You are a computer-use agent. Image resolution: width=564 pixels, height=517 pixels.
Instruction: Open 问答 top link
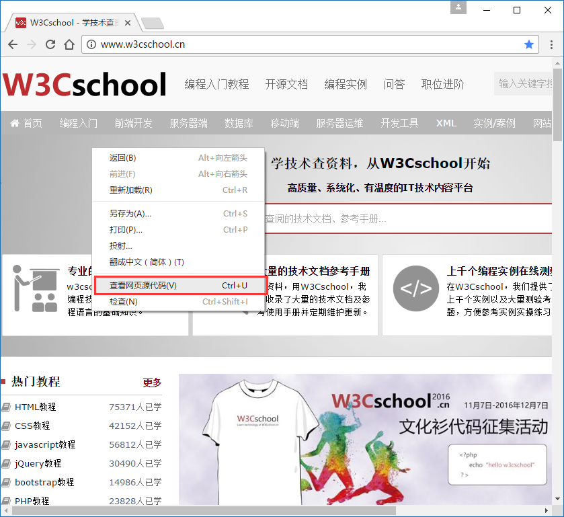pos(394,84)
